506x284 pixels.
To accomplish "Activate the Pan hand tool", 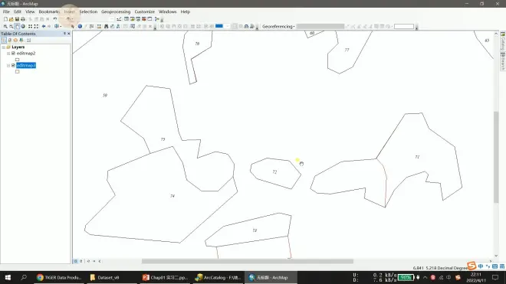I will (17, 27).
